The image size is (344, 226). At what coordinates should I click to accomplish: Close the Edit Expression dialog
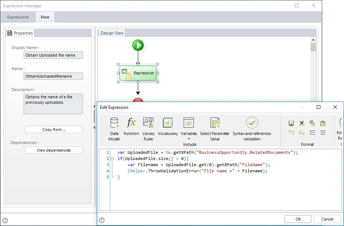pos(335,107)
